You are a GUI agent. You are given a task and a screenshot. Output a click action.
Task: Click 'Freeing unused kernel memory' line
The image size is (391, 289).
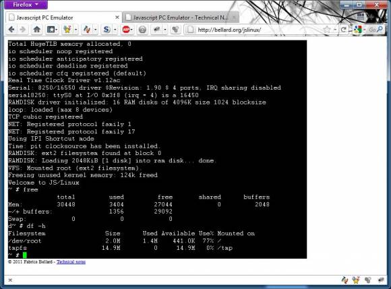(x=83, y=175)
